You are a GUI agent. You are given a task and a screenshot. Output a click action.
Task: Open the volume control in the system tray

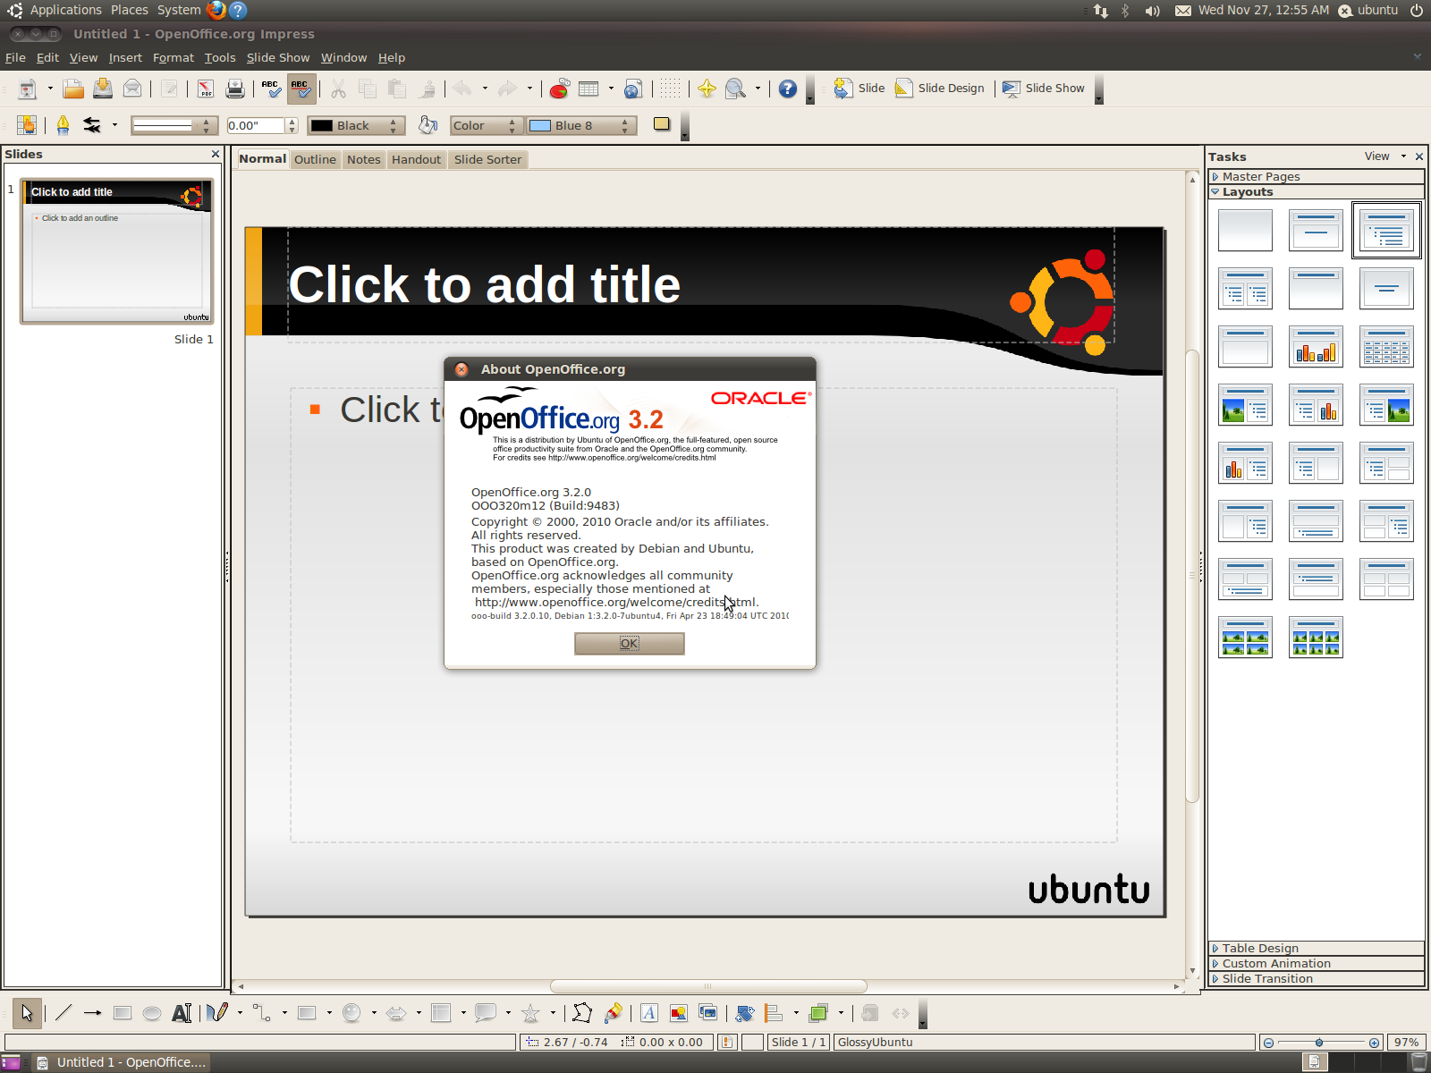point(1153,11)
